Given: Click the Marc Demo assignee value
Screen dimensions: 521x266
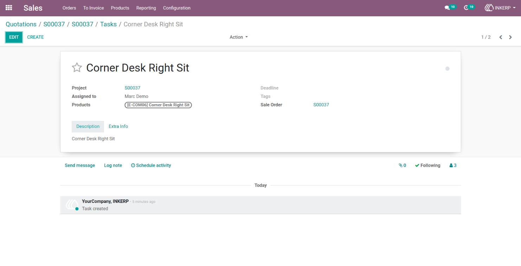Looking at the screenshot, I should 136,96.
